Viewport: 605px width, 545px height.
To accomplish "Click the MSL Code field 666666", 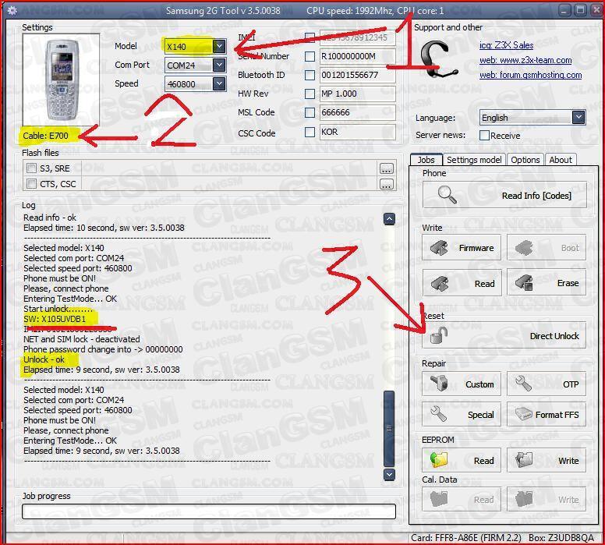I will 357,112.
